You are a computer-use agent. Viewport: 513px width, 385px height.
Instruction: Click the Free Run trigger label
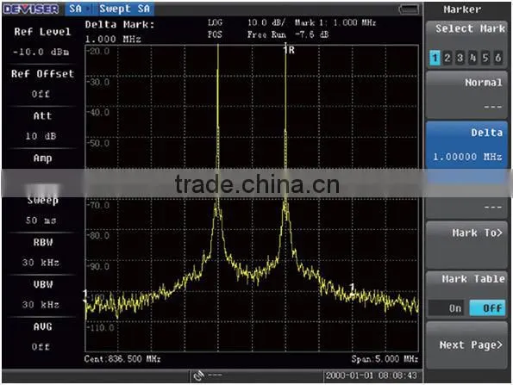pyautogui.click(x=266, y=34)
